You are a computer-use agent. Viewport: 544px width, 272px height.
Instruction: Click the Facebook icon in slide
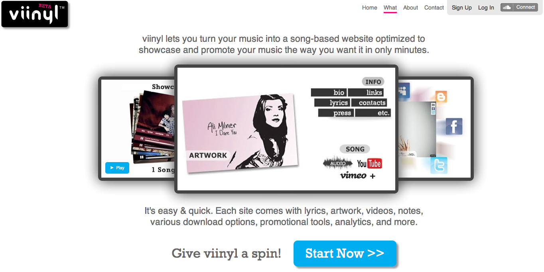[454, 127]
